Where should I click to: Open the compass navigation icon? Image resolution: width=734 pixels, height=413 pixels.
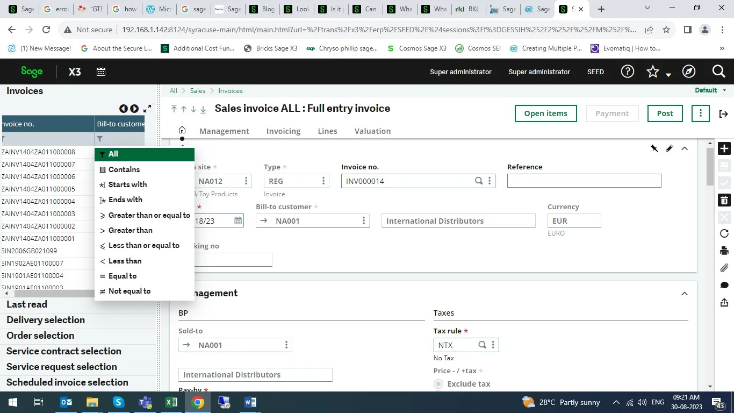click(688, 72)
